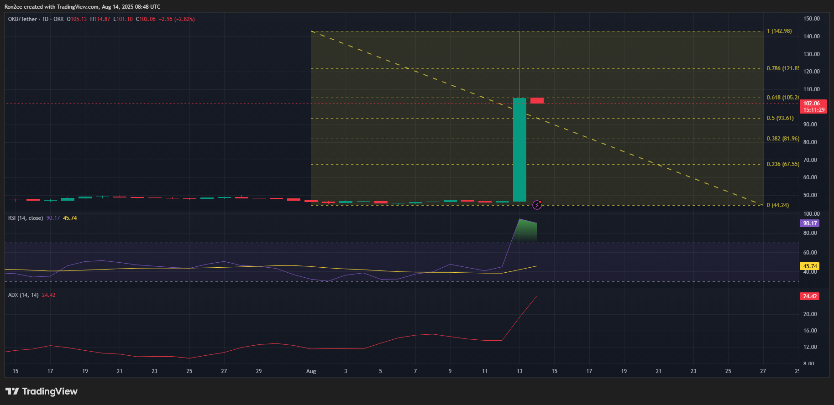Screen dimensions: 834x405
Task: Click the RSI (14, close) indicator legend
Action: pyautogui.click(x=26, y=218)
